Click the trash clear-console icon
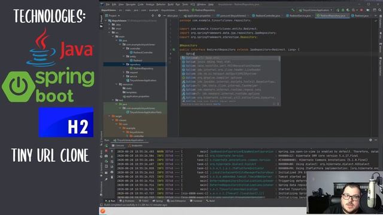This screenshot has height=215, width=383. click(x=112, y=177)
